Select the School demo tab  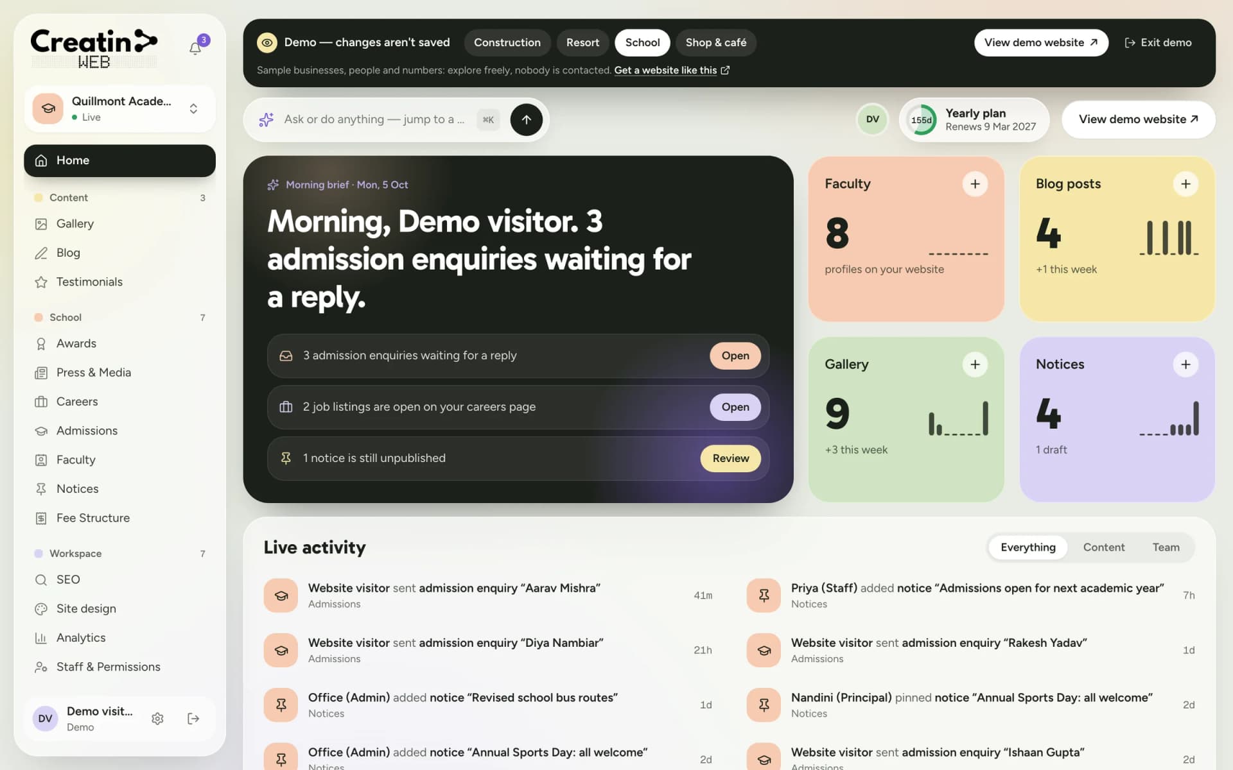[x=642, y=42]
